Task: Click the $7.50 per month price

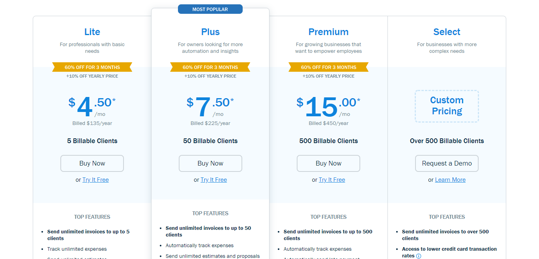Action: click(210, 107)
